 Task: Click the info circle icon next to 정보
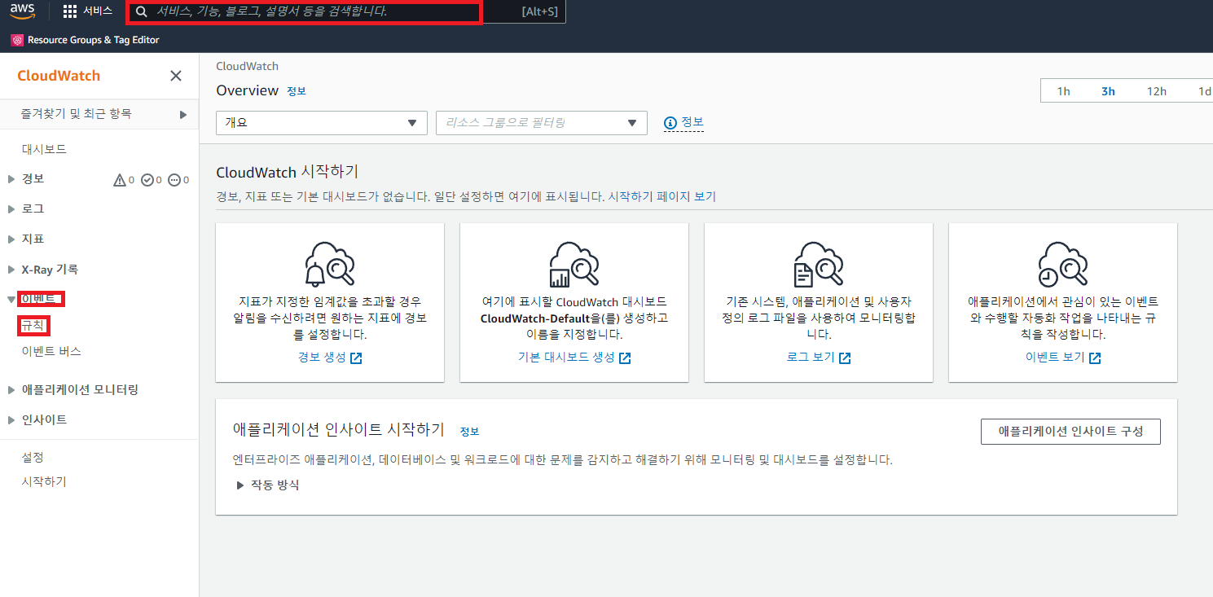click(x=670, y=123)
